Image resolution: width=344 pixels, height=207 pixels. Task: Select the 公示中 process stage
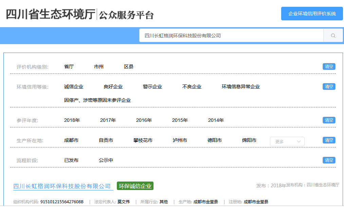(106, 160)
